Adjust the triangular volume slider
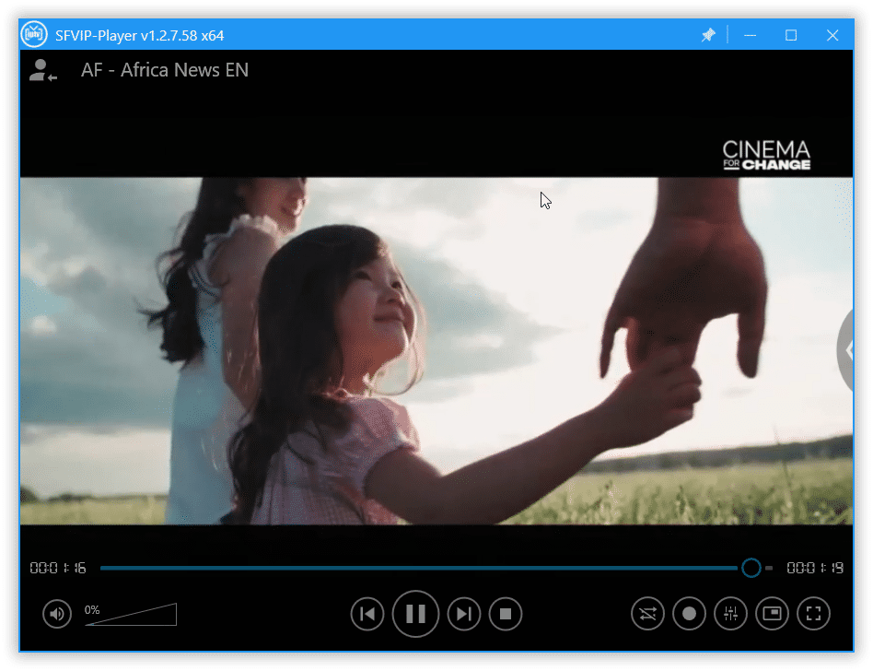The width and height of the screenshot is (873, 671). point(131,614)
